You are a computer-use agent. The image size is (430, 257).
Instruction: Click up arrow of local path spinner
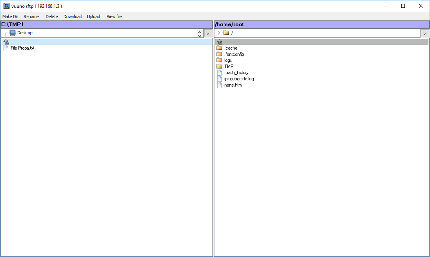click(x=200, y=32)
